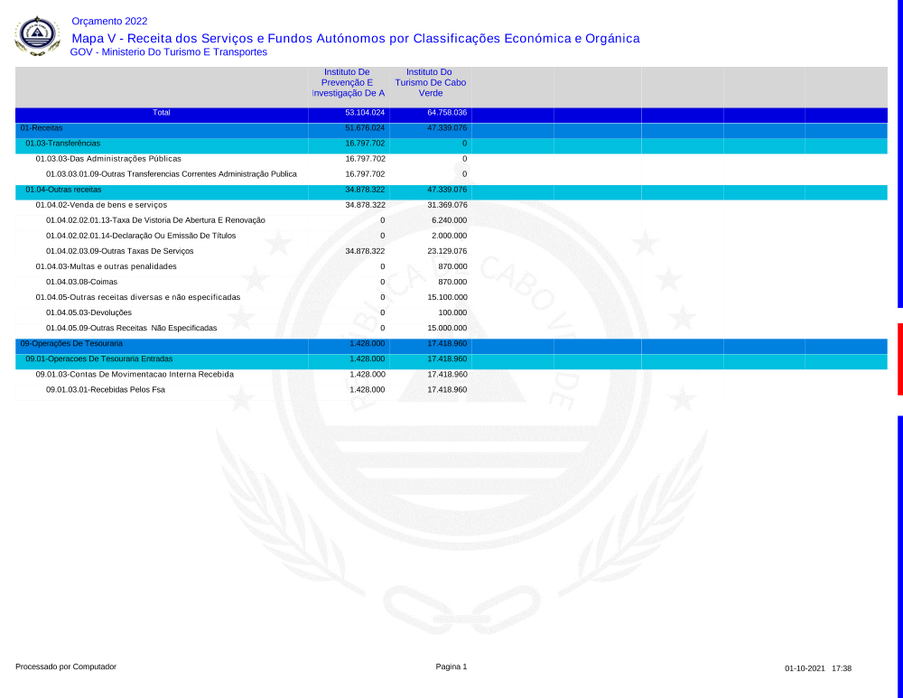Click the Total row label
The image size is (903, 698).
[x=162, y=113]
